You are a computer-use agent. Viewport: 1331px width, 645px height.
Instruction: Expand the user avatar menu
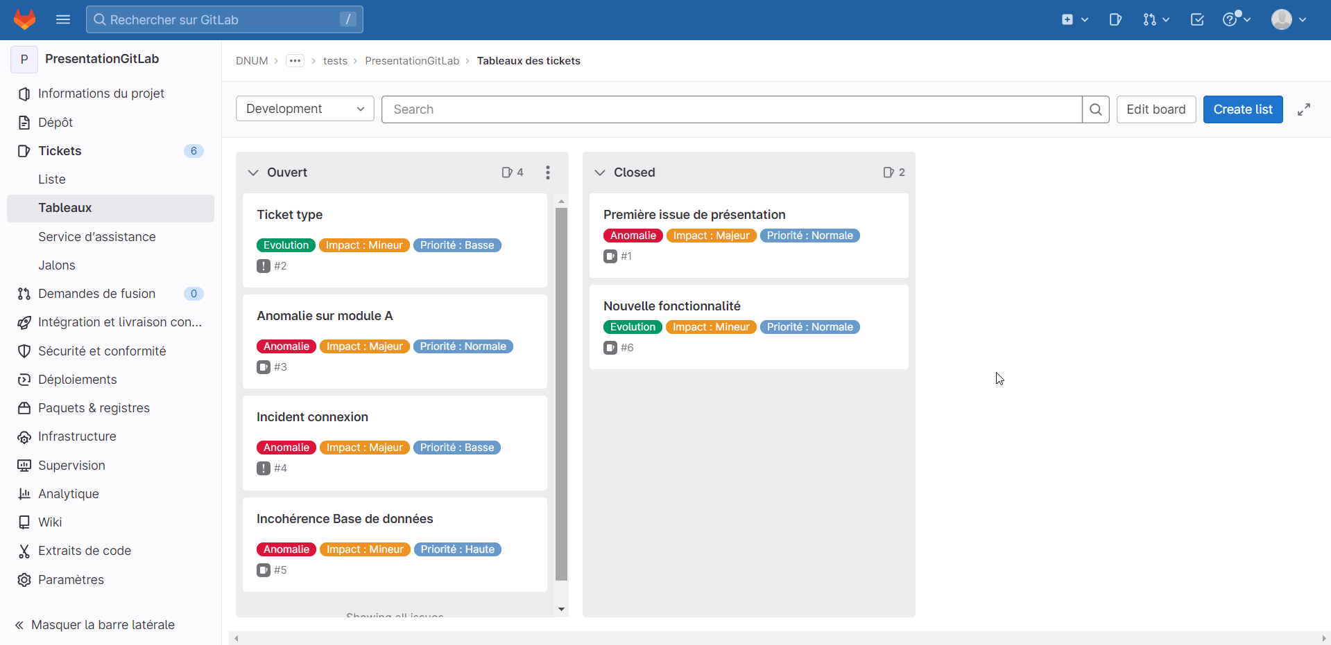point(1289,19)
